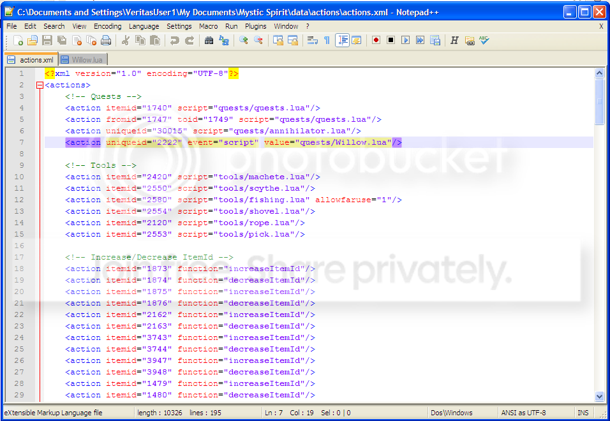Image resolution: width=610 pixels, height=421 pixels.
Task: Click the vertical scrollbar thumb
Action: tap(600, 102)
